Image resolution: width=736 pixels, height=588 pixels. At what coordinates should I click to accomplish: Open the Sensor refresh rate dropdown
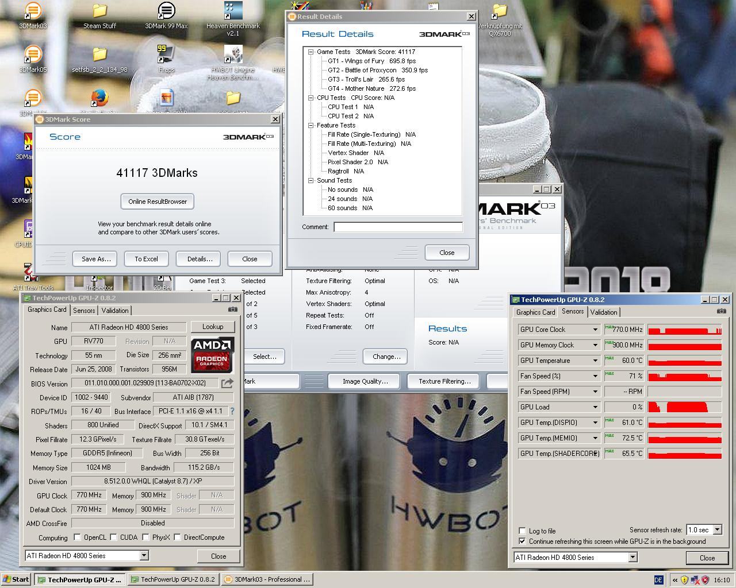pos(717,530)
